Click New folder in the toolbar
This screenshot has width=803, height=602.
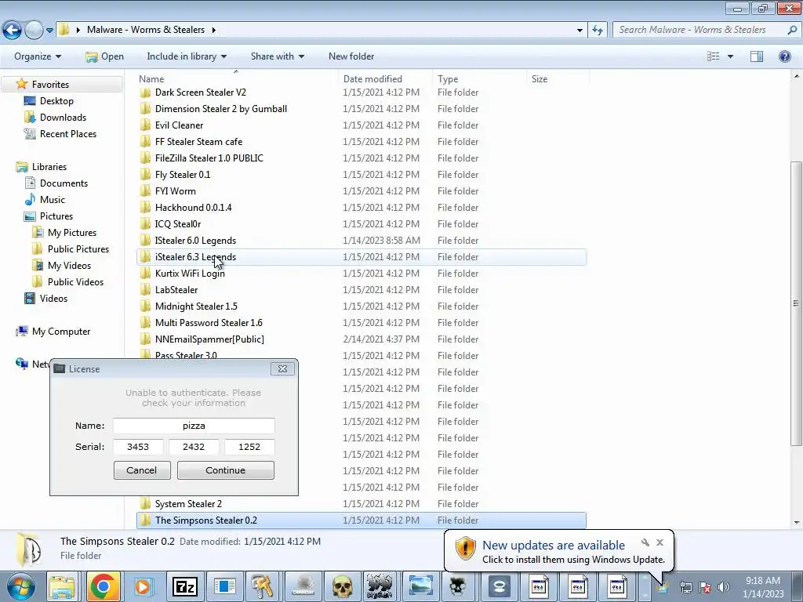351,56
